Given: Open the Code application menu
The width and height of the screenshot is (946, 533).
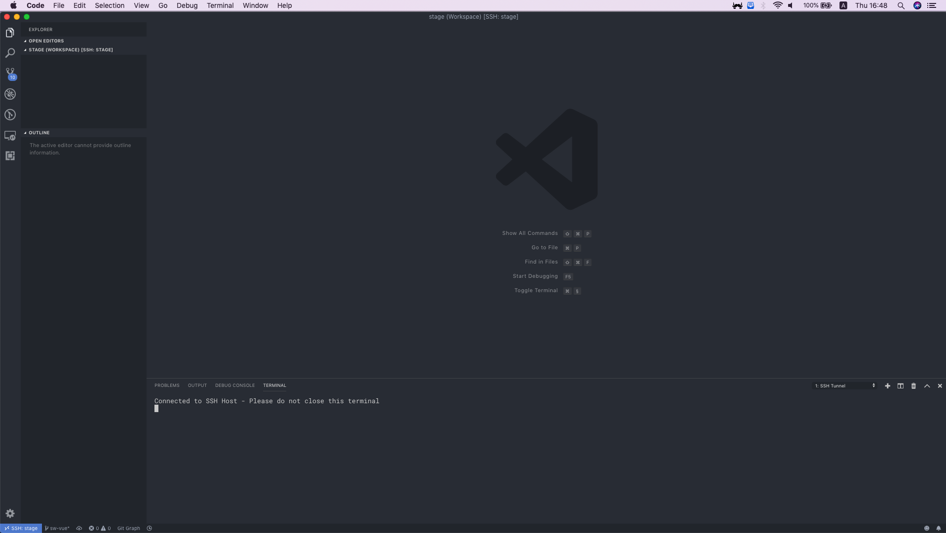Looking at the screenshot, I should pyautogui.click(x=35, y=5).
